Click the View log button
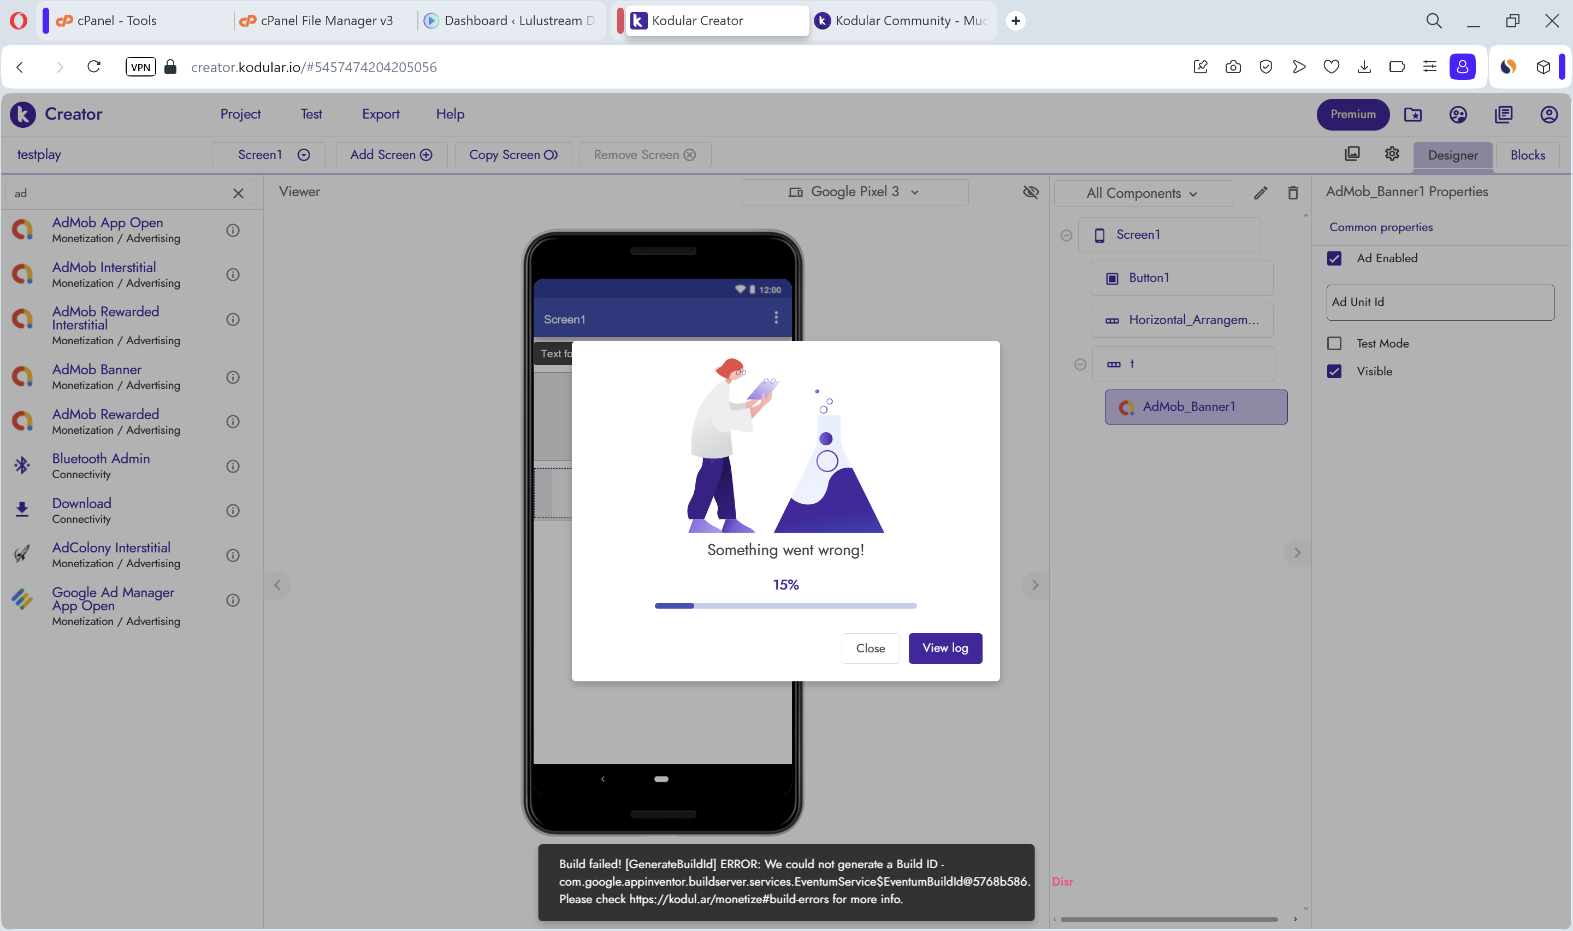 point(945,648)
